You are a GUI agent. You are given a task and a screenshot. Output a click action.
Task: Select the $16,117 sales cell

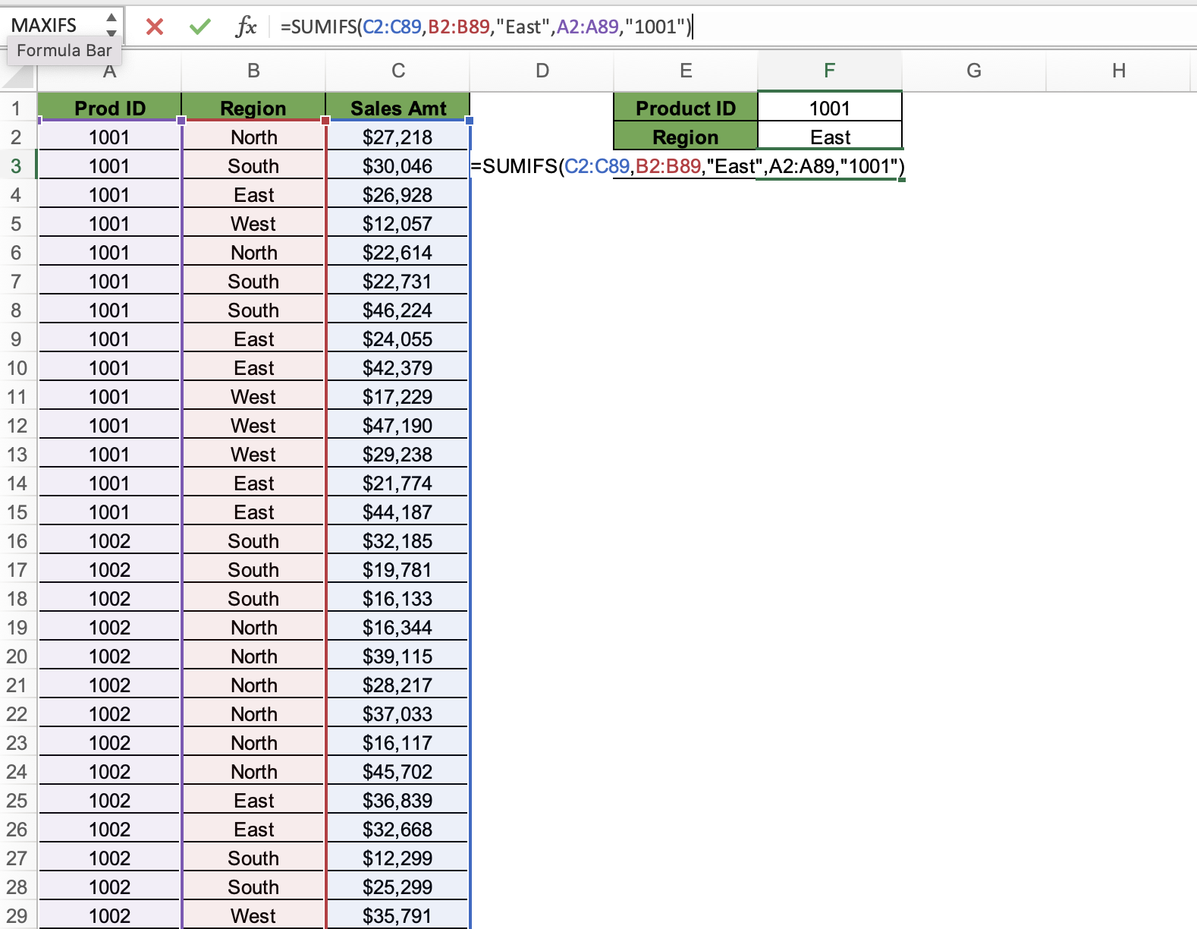point(397,743)
